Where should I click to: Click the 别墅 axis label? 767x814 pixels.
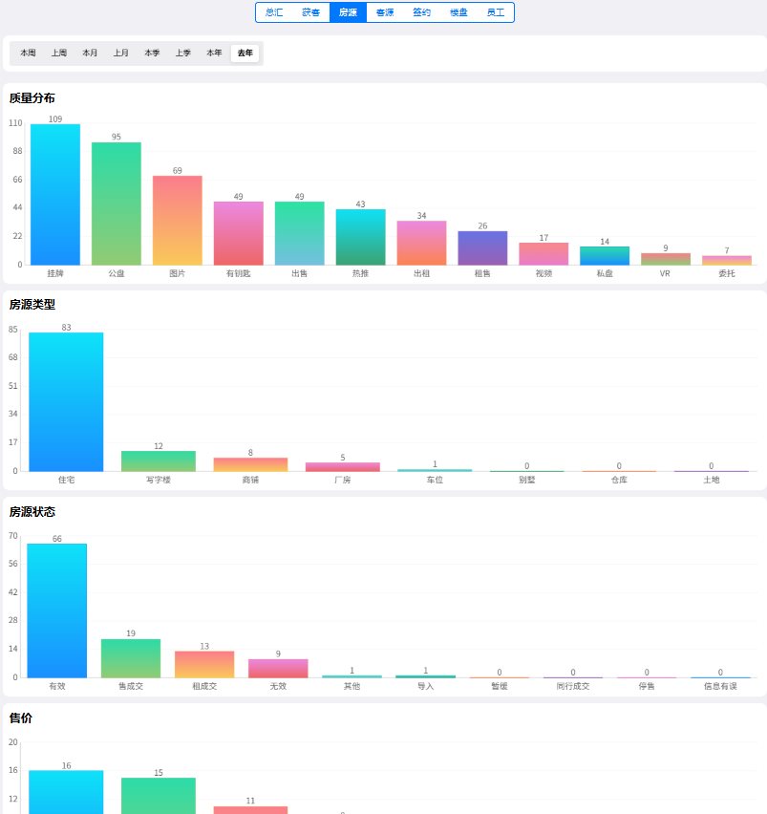pyautogui.click(x=526, y=480)
